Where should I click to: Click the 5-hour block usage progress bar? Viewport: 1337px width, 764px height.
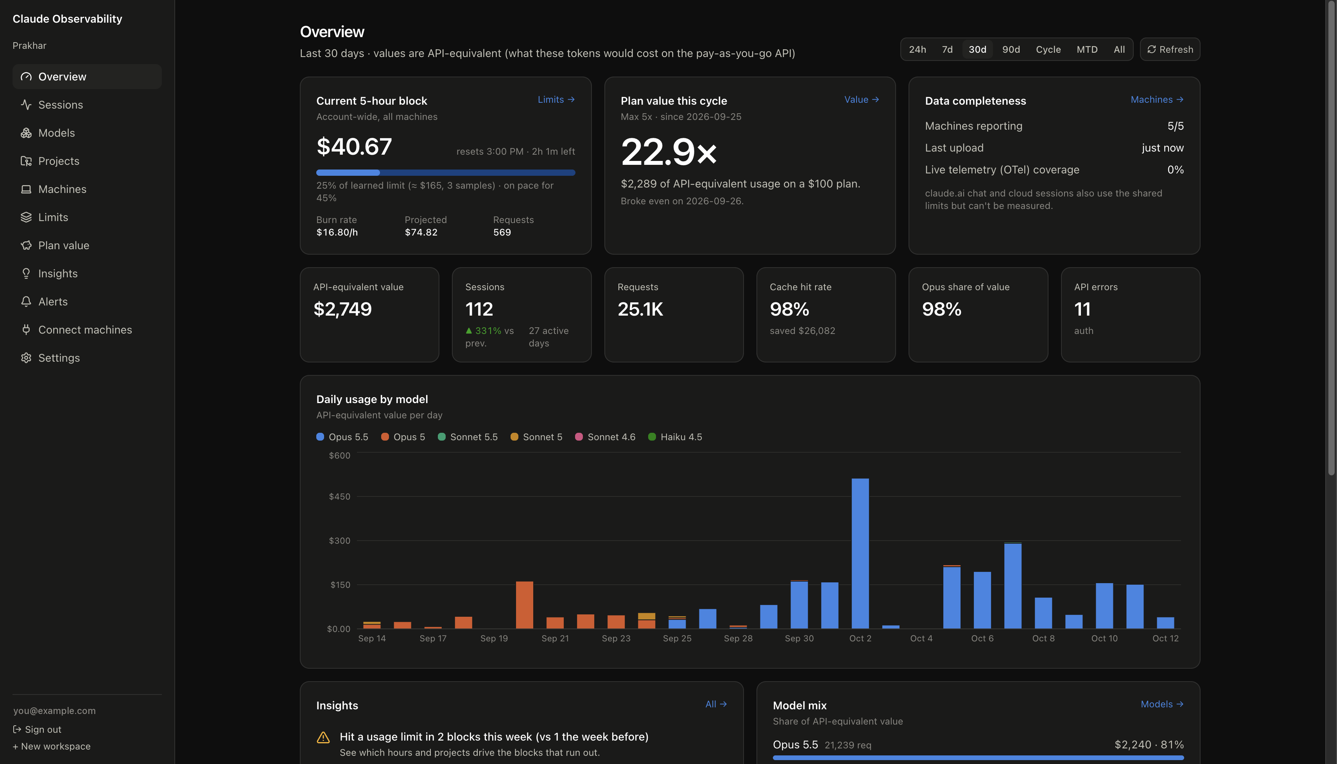[445, 173]
